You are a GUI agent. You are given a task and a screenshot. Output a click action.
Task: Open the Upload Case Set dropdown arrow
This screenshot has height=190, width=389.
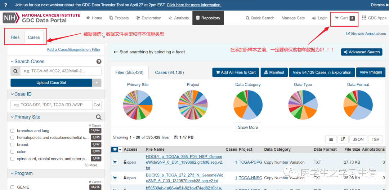click(97, 83)
